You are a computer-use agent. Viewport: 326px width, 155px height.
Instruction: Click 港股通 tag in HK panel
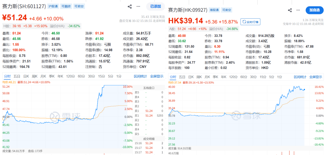(214, 10)
